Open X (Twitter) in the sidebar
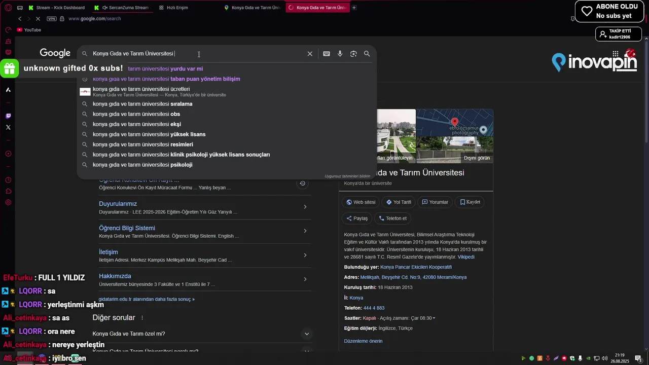The width and height of the screenshot is (649, 365). click(x=8, y=127)
